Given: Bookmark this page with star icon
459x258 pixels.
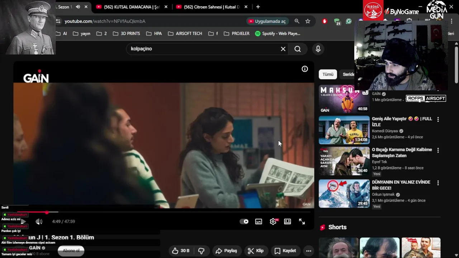Looking at the screenshot, I should point(308,21).
